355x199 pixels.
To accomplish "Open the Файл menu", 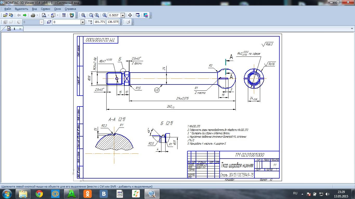I will tap(8, 9).
